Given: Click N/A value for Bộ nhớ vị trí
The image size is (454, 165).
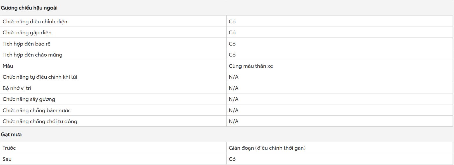Looking at the screenshot, I should click(x=234, y=88).
